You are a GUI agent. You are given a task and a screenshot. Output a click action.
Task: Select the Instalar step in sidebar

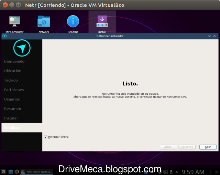pyautogui.click(x=22, y=118)
